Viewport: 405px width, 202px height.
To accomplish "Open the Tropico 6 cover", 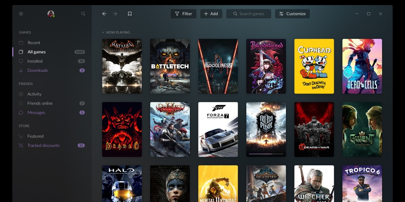I will tap(362, 184).
